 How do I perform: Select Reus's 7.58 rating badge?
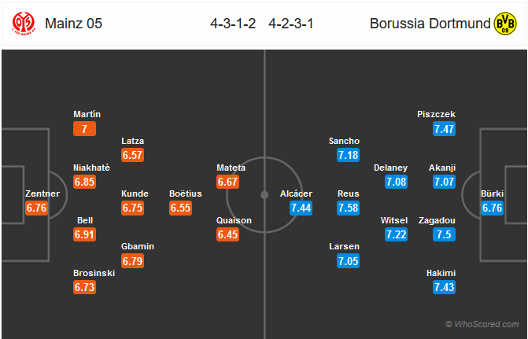[348, 208]
